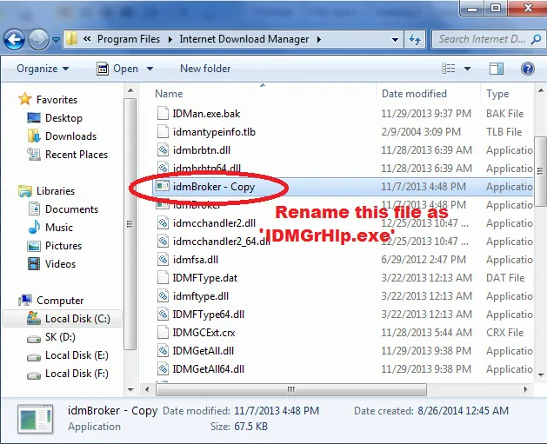547x444 pixels.
Task: Open the address bar history dropdown
Action: (x=396, y=39)
